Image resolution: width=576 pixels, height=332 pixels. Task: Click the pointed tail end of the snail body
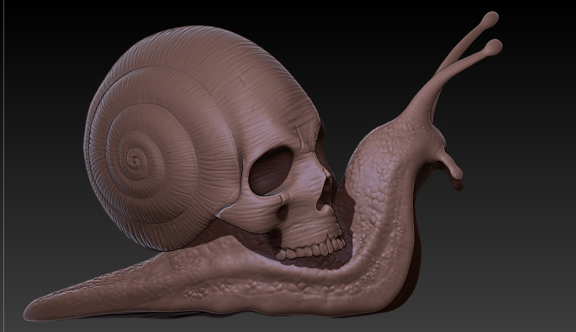(x=33, y=312)
